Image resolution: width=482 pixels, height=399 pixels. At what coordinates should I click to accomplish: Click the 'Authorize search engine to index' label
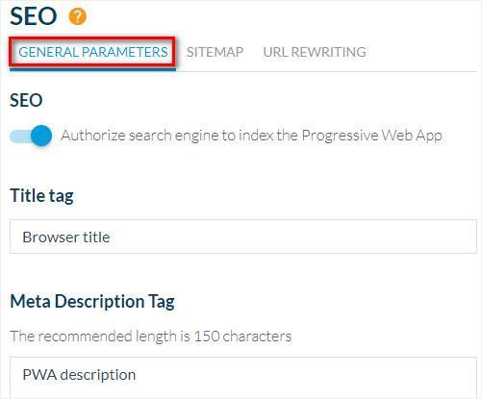click(x=251, y=136)
